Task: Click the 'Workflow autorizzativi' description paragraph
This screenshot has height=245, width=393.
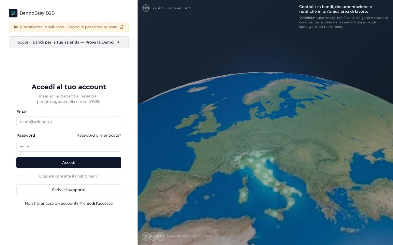Action: click(x=344, y=22)
